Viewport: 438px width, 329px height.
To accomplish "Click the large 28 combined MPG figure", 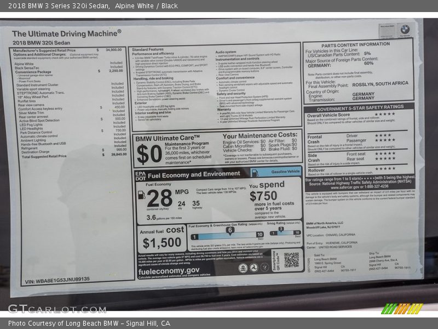I will coord(159,198).
